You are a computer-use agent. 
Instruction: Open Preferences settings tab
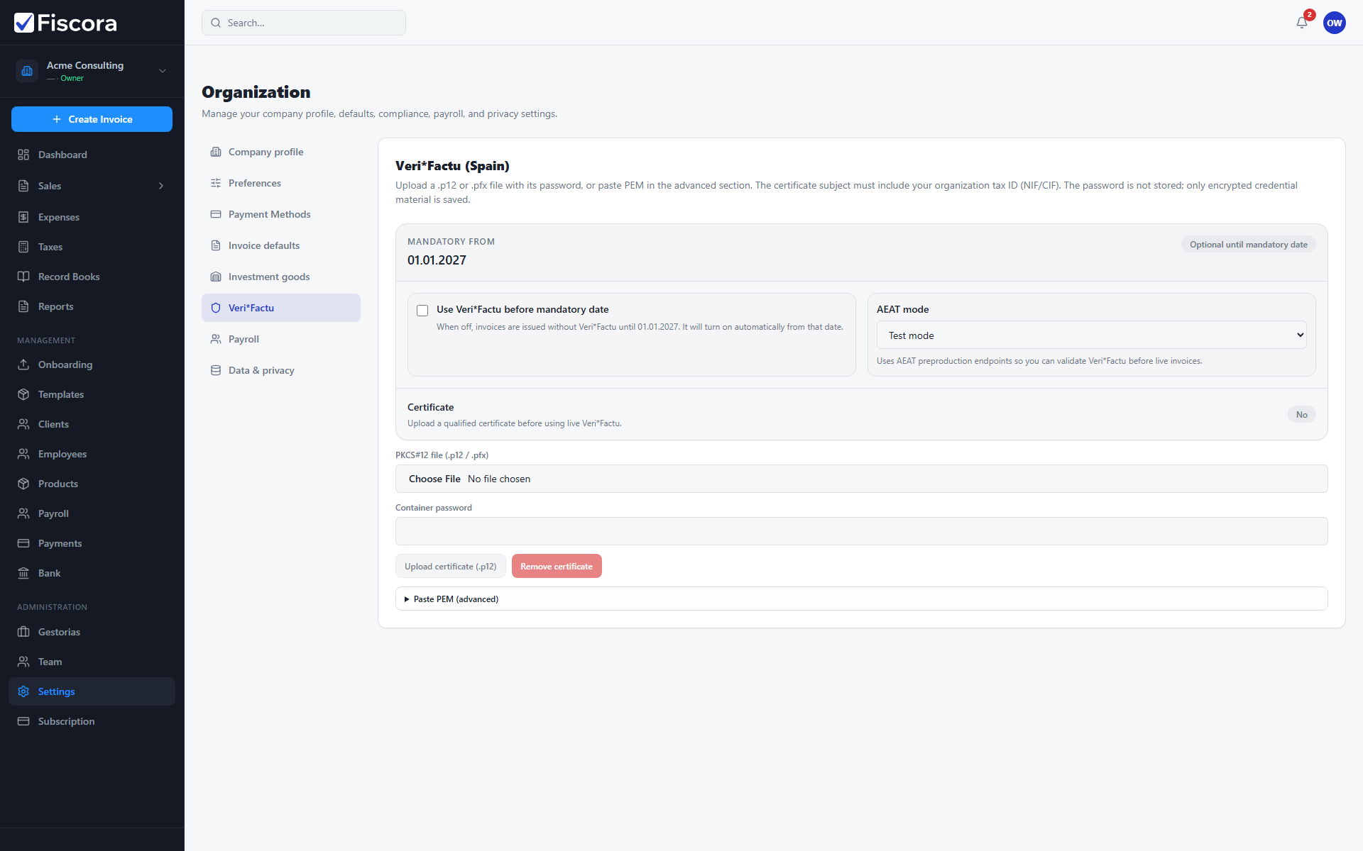[x=281, y=183]
